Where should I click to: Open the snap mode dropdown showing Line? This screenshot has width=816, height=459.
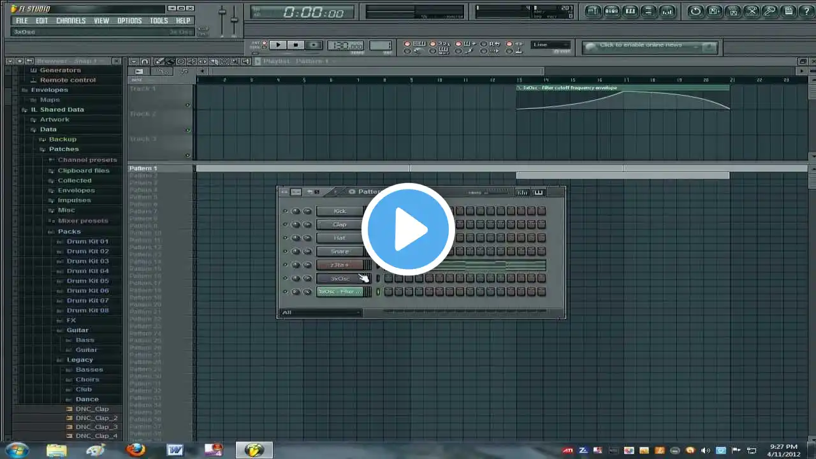tap(551, 45)
